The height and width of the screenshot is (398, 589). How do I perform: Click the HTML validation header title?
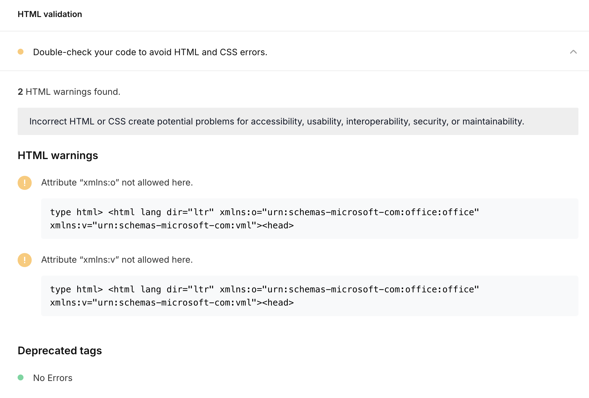[50, 14]
